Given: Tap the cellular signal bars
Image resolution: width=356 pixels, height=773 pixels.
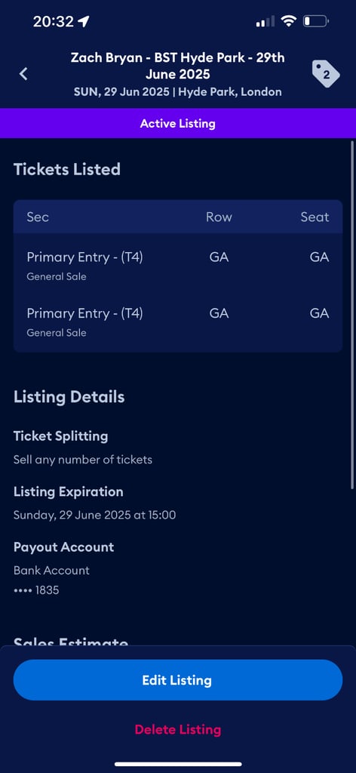Looking at the screenshot, I should (265, 21).
